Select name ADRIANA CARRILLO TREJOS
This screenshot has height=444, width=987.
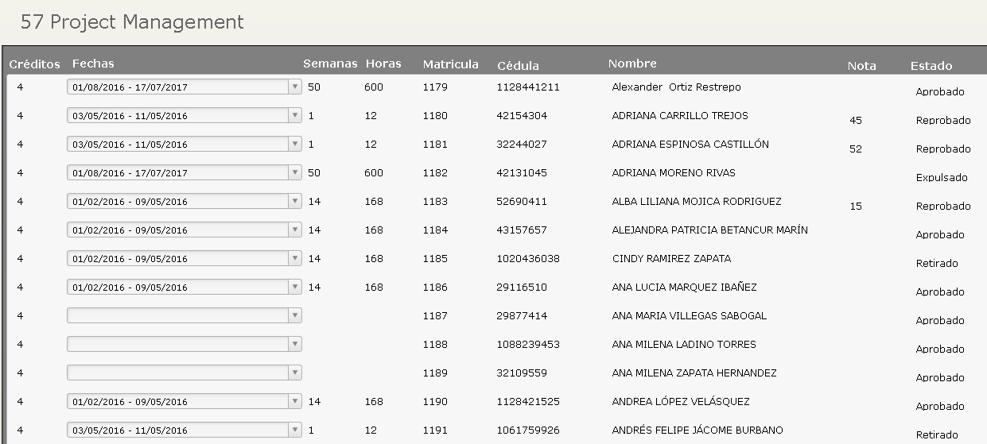(680, 115)
